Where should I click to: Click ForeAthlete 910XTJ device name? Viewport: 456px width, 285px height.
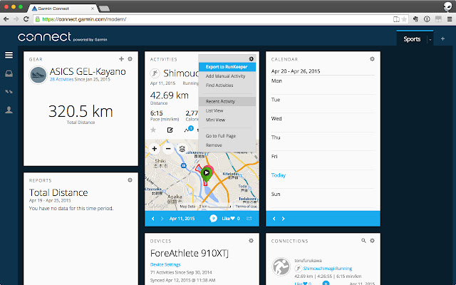[190, 254]
